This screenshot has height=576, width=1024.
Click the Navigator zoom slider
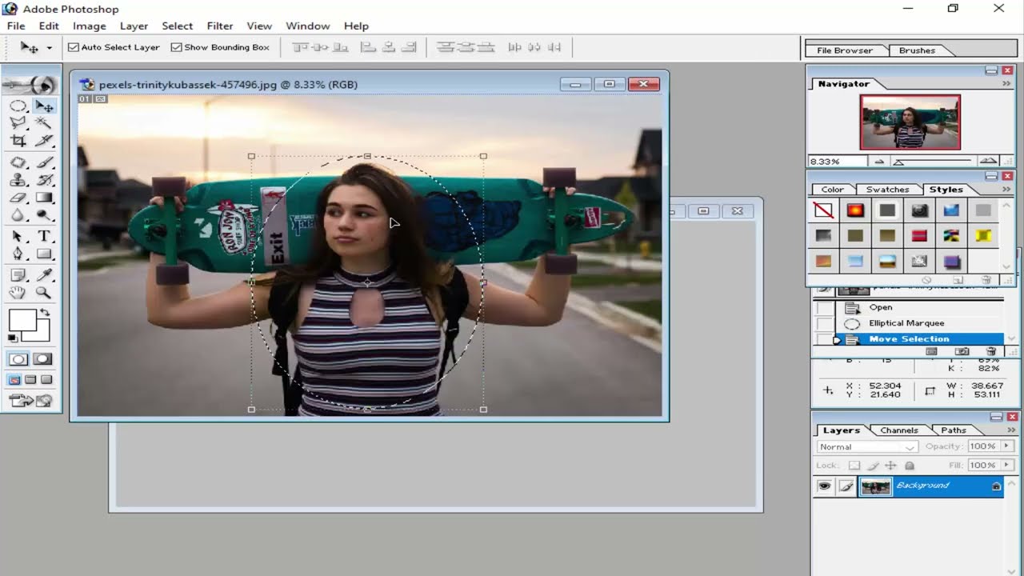(933, 162)
